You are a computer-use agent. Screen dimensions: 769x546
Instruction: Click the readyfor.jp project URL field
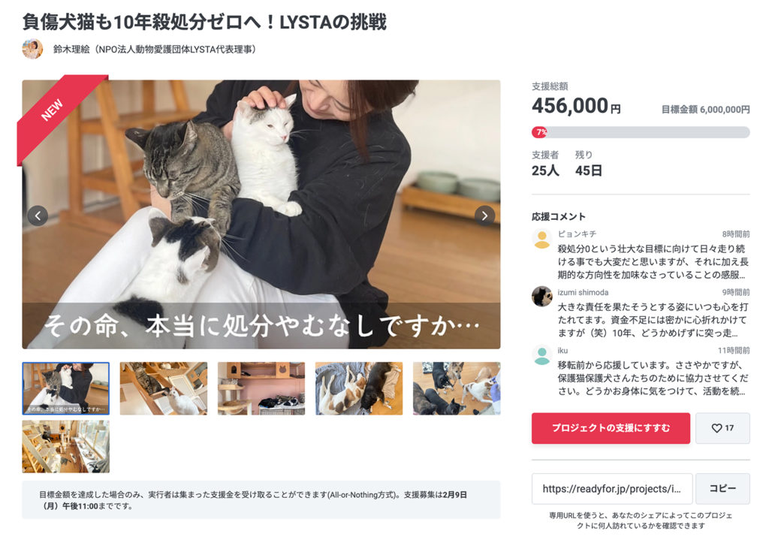click(x=612, y=489)
